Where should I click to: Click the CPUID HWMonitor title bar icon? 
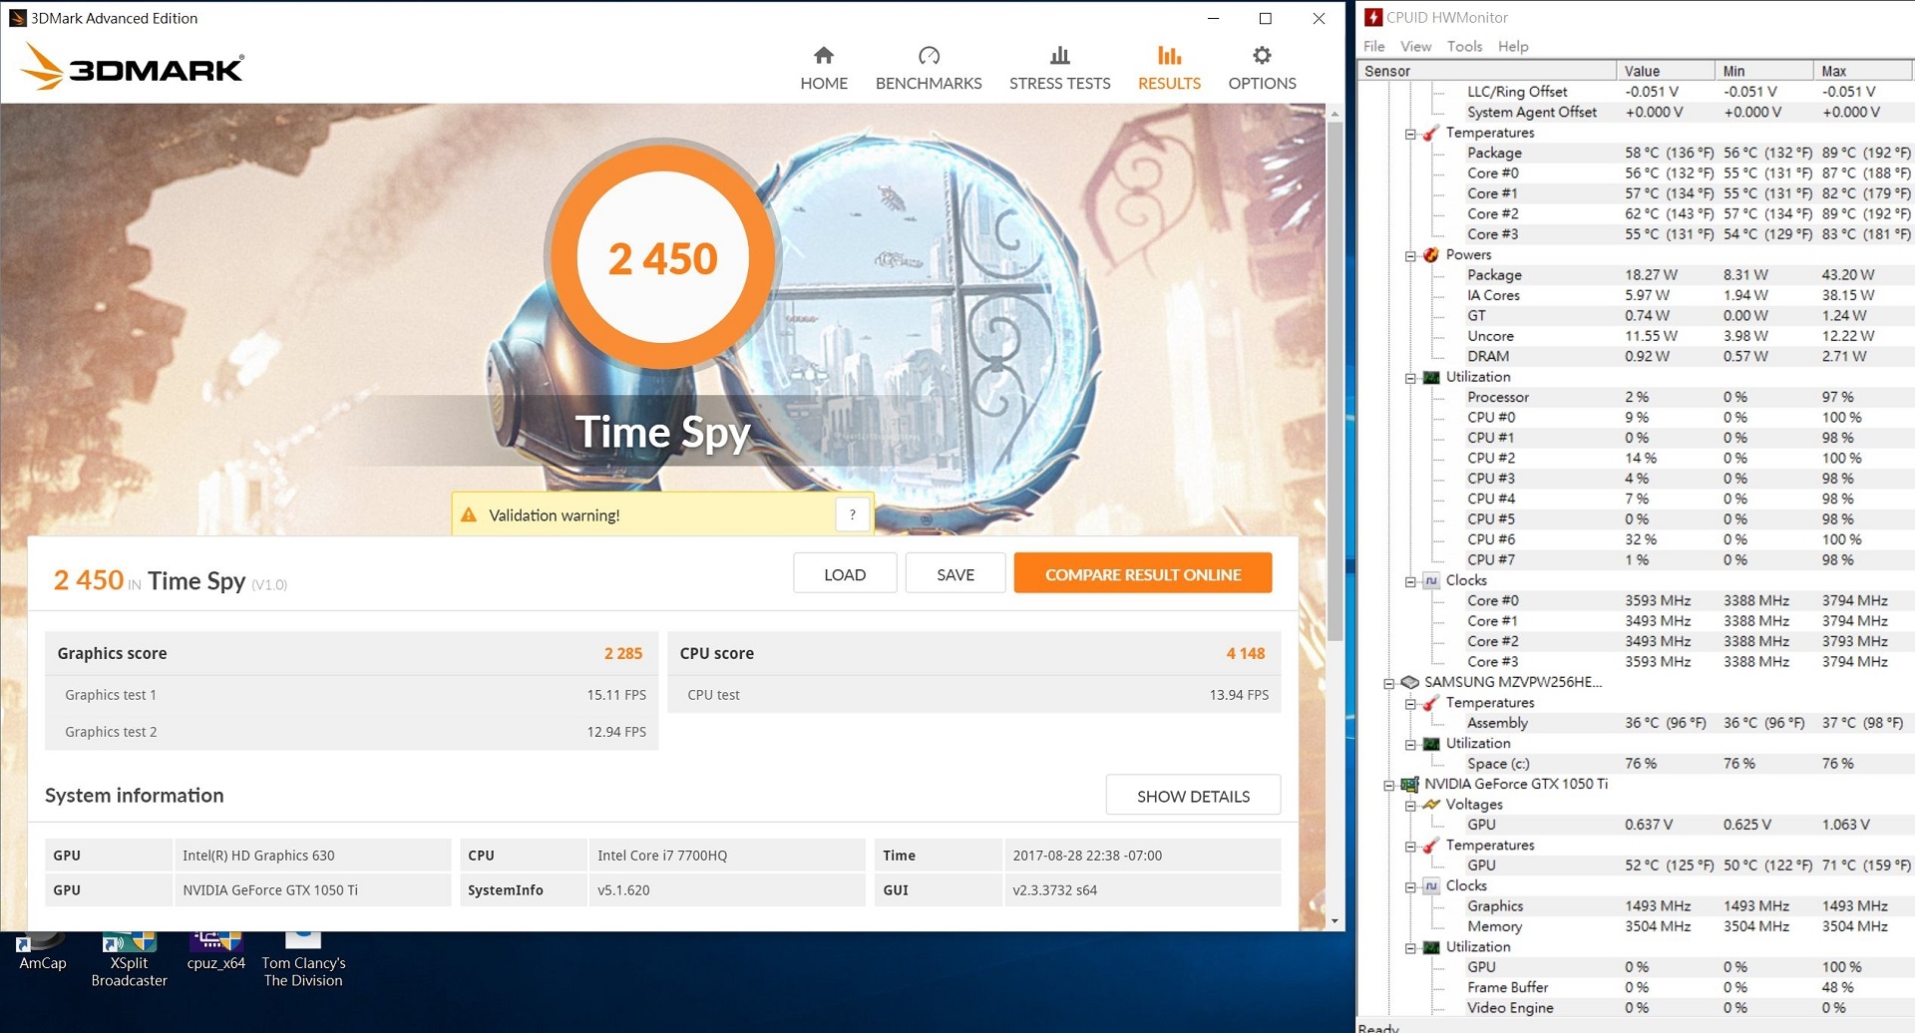[1373, 17]
